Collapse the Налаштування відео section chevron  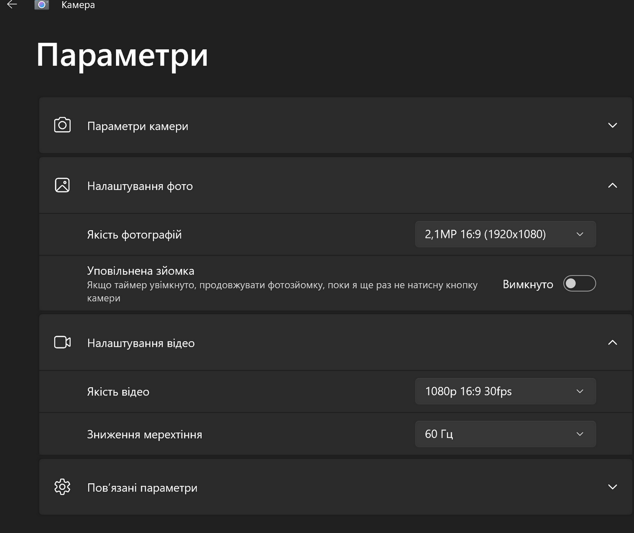pos(612,343)
